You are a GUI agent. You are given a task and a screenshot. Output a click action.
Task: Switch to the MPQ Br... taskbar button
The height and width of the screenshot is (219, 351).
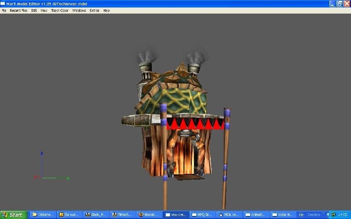click(203, 215)
